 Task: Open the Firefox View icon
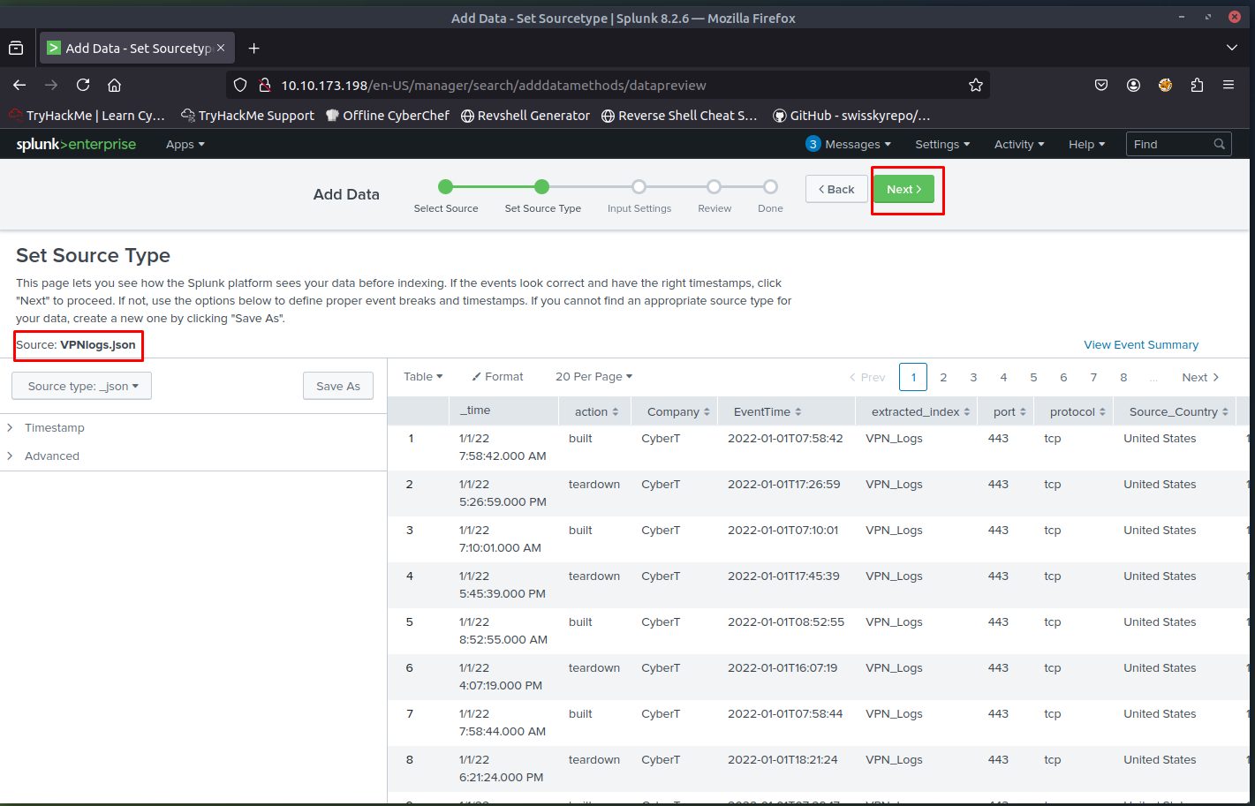16,49
